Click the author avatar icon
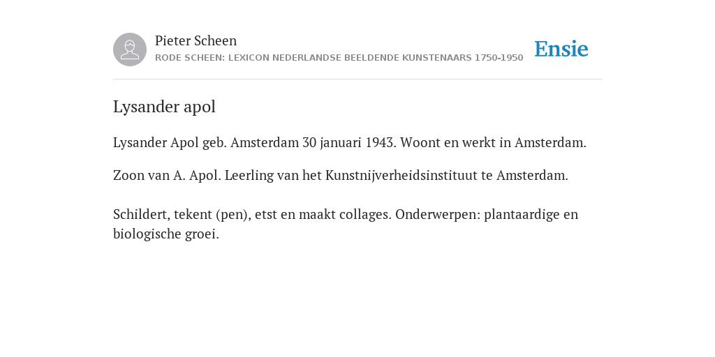 [130, 50]
